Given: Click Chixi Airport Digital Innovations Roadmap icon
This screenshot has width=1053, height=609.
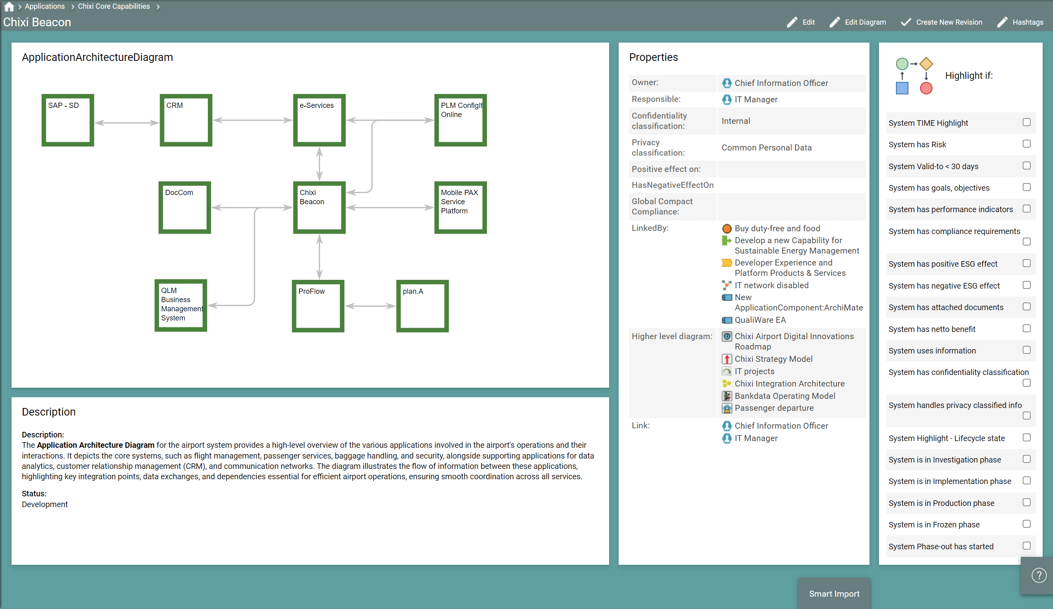Looking at the screenshot, I should [727, 336].
